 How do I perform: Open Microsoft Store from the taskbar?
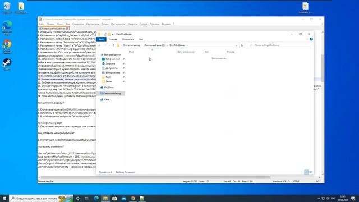(x=114, y=198)
